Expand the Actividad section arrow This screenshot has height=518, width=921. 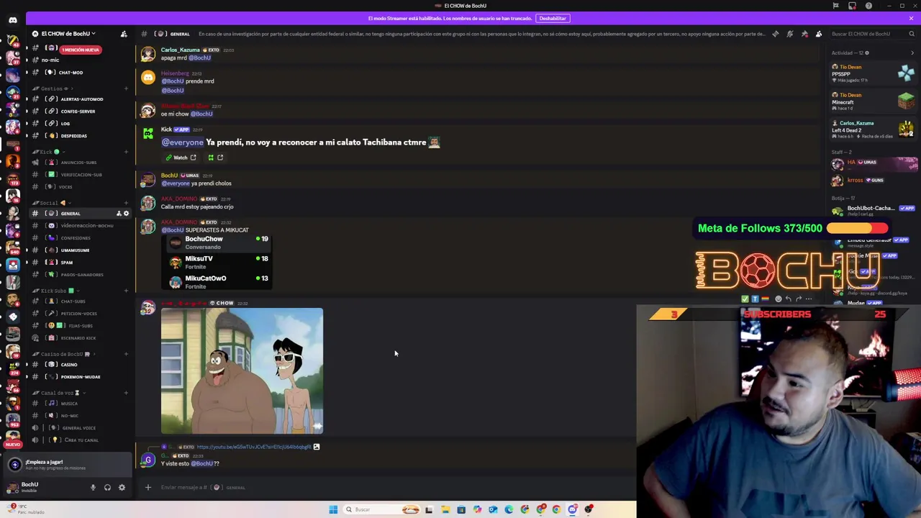point(912,53)
